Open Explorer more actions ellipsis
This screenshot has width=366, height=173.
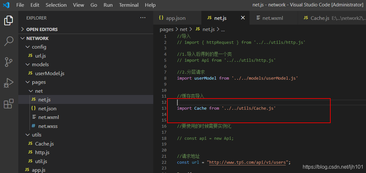click(143, 18)
